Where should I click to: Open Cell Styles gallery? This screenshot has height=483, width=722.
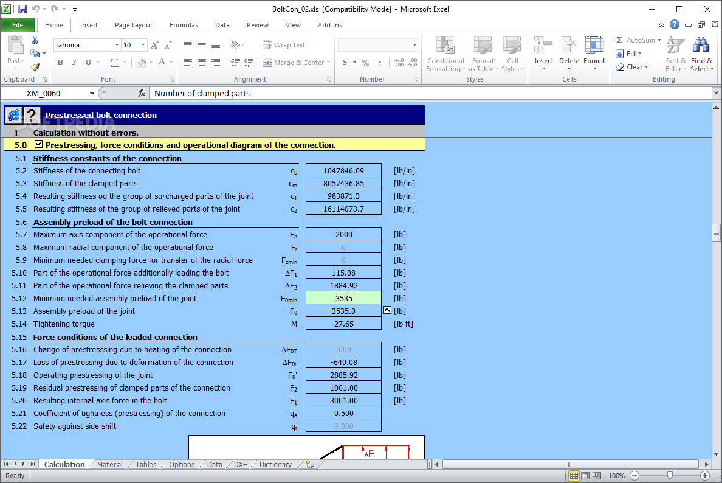(x=512, y=54)
